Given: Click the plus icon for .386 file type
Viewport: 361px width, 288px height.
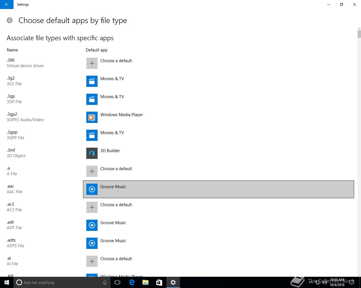Looking at the screenshot, I should tap(92, 63).
